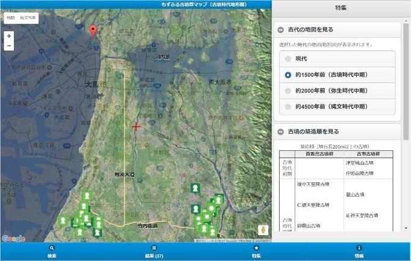Open the 特集 star tab in bottom bar
Screen dimensions: 411x261
click(257, 251)
